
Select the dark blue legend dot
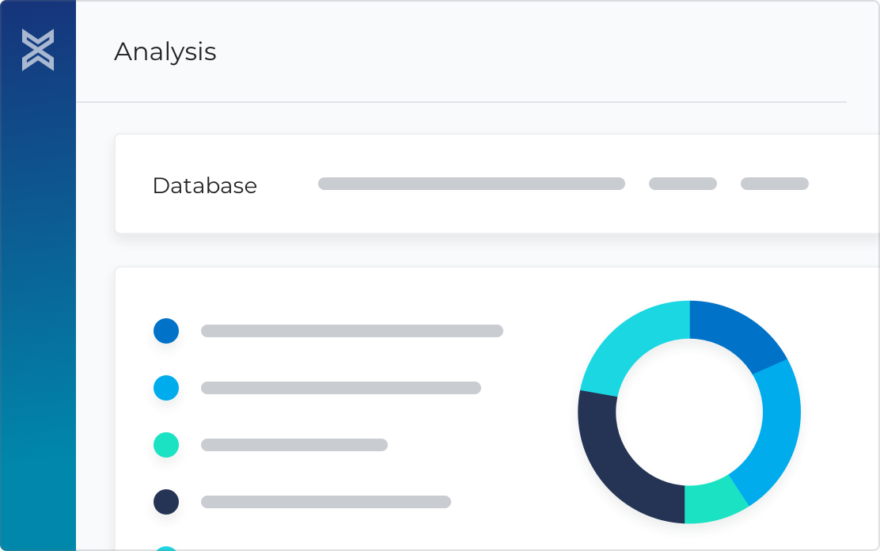166,331
